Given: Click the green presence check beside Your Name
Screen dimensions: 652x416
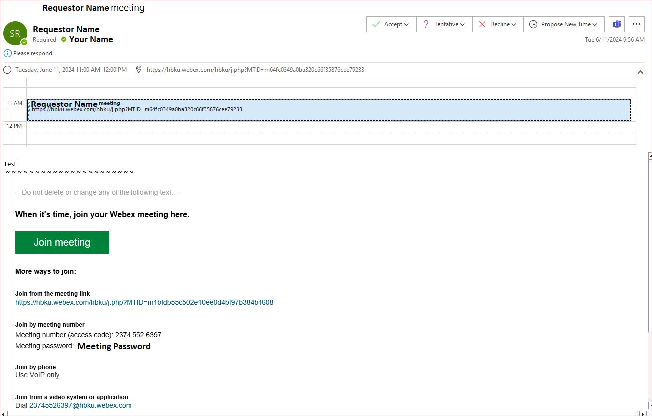Looking at the screenshot, I should pos(64,39).
